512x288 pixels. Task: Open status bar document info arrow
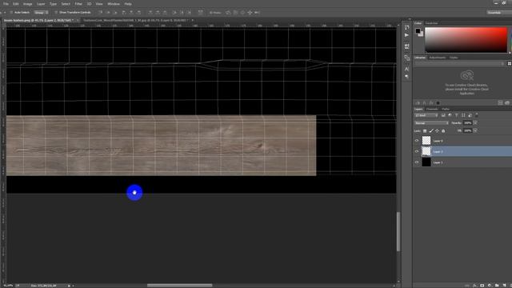coord(69,286)
